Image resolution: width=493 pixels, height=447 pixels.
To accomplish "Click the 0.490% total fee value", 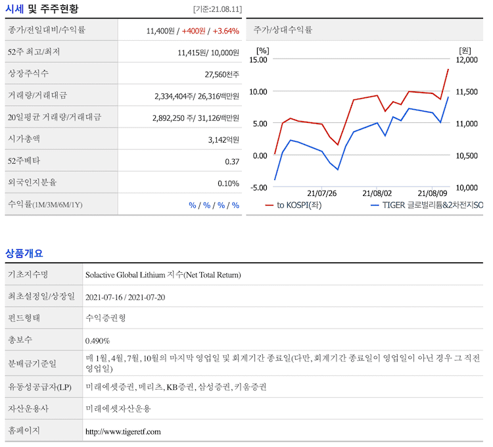I will pos(97,341).
